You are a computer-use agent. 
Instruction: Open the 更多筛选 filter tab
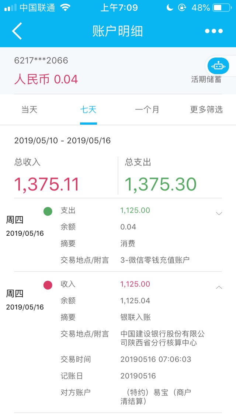(x=206, y=110)
